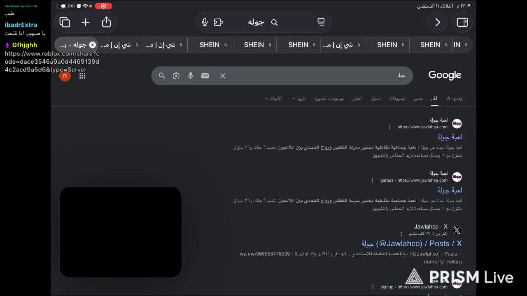Open the تسوّق results tab
The image size is (527, 296).
375,98
